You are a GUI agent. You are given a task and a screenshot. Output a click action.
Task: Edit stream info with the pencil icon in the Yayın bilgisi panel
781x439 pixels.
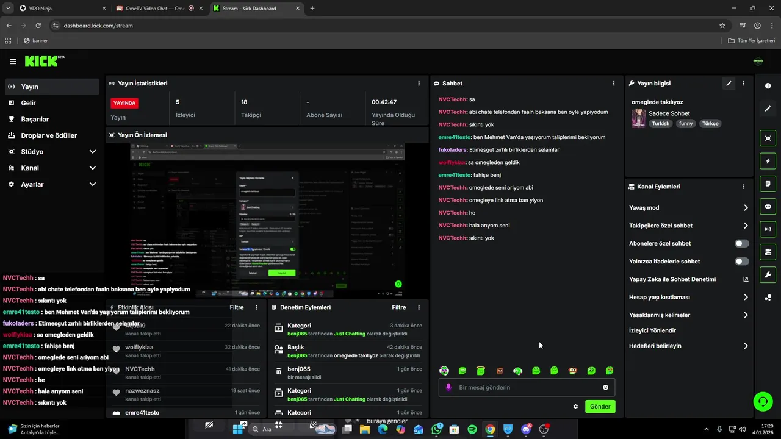click(729, 84)
